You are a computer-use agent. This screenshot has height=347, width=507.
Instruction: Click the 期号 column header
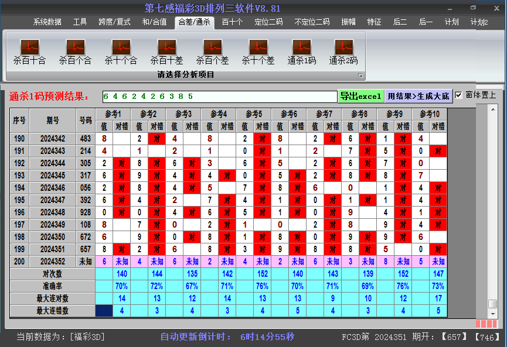tap(53, 121)
